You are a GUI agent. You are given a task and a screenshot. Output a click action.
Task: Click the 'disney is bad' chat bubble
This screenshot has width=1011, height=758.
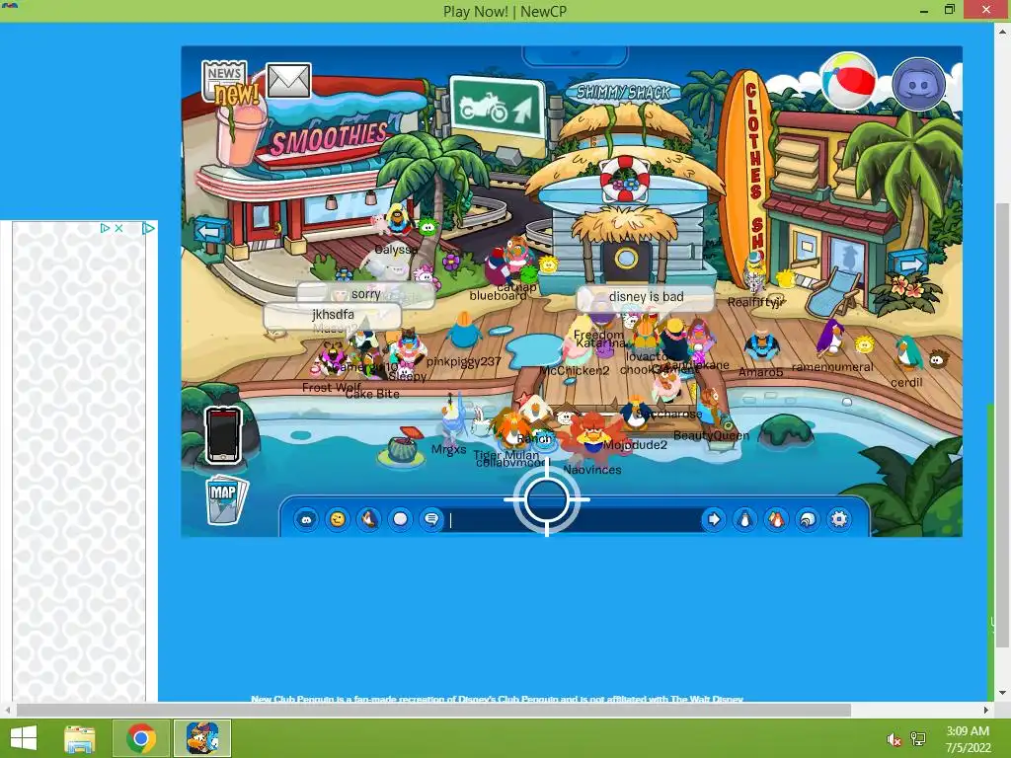(646, 297)
